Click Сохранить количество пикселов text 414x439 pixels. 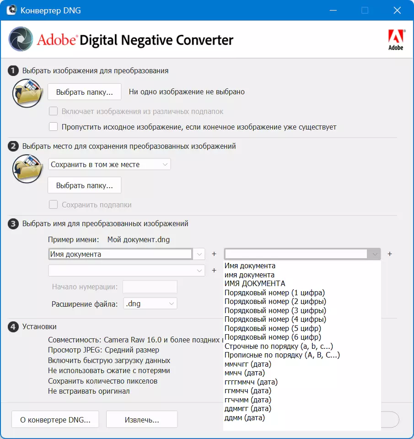[102, 381]
